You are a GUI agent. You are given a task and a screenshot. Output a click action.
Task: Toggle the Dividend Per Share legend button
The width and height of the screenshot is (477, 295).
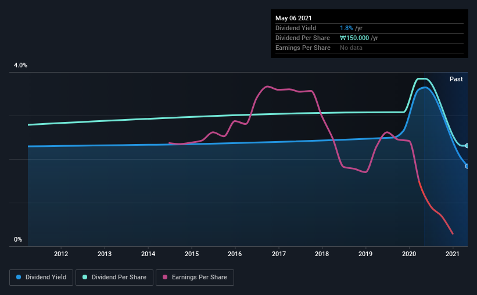tap(114, 278)
